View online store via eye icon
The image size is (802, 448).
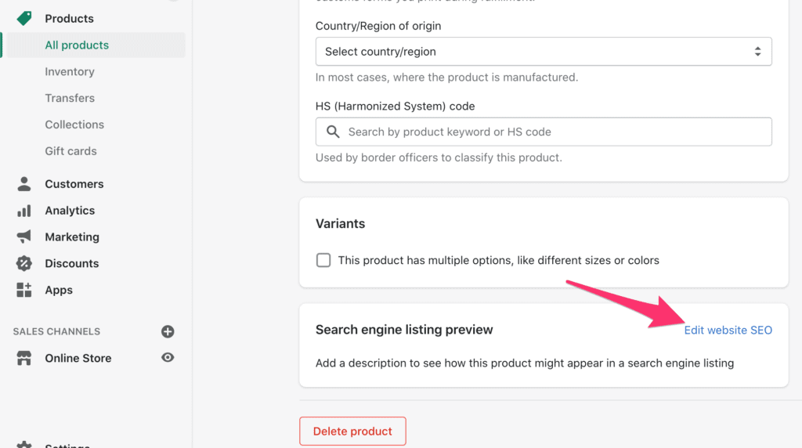click(168, 357)
